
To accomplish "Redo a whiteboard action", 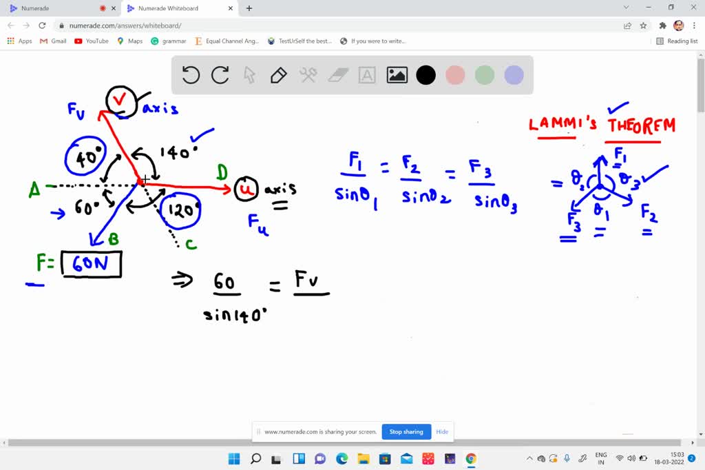I will (x=220, y=75).
